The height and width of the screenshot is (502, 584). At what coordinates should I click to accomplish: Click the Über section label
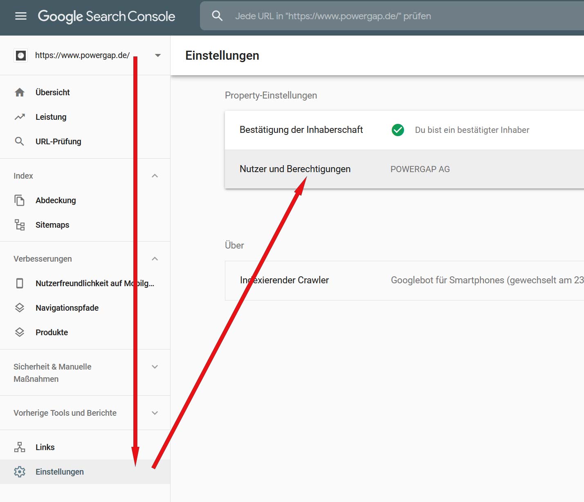point(234,245)
